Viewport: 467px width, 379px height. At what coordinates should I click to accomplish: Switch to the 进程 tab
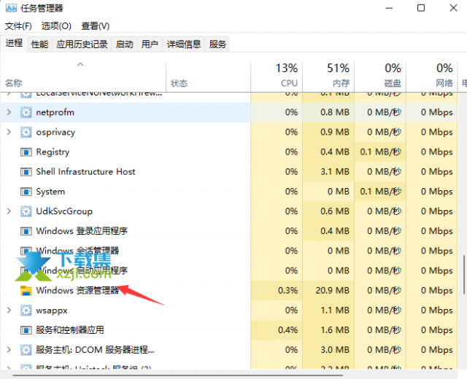14,44
